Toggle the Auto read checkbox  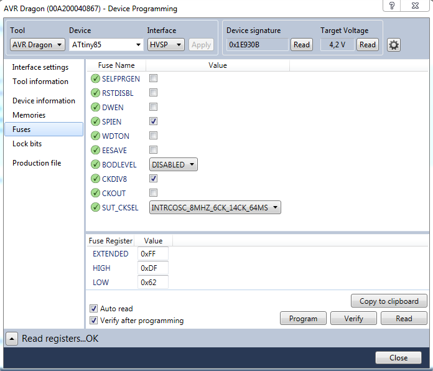click(93, 308)
